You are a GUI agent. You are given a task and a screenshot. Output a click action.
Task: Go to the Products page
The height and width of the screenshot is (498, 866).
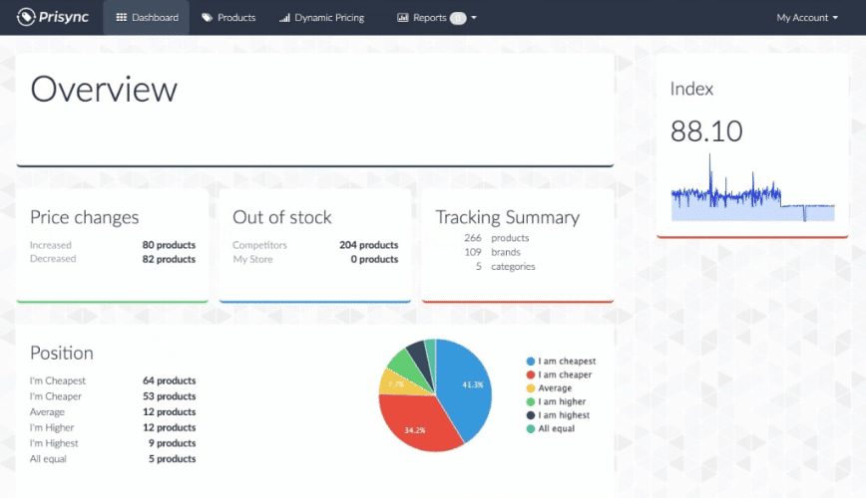228,18
